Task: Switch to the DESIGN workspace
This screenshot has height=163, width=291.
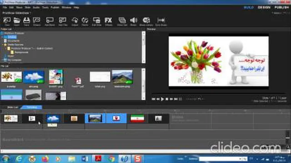Action: pos(264,7)
